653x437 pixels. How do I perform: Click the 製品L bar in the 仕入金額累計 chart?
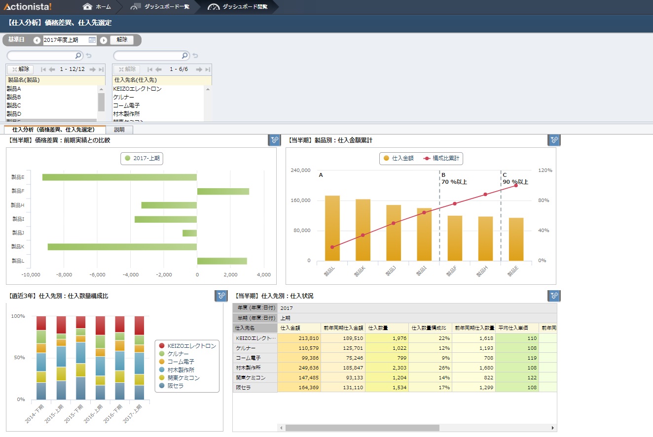click(332, 228)
